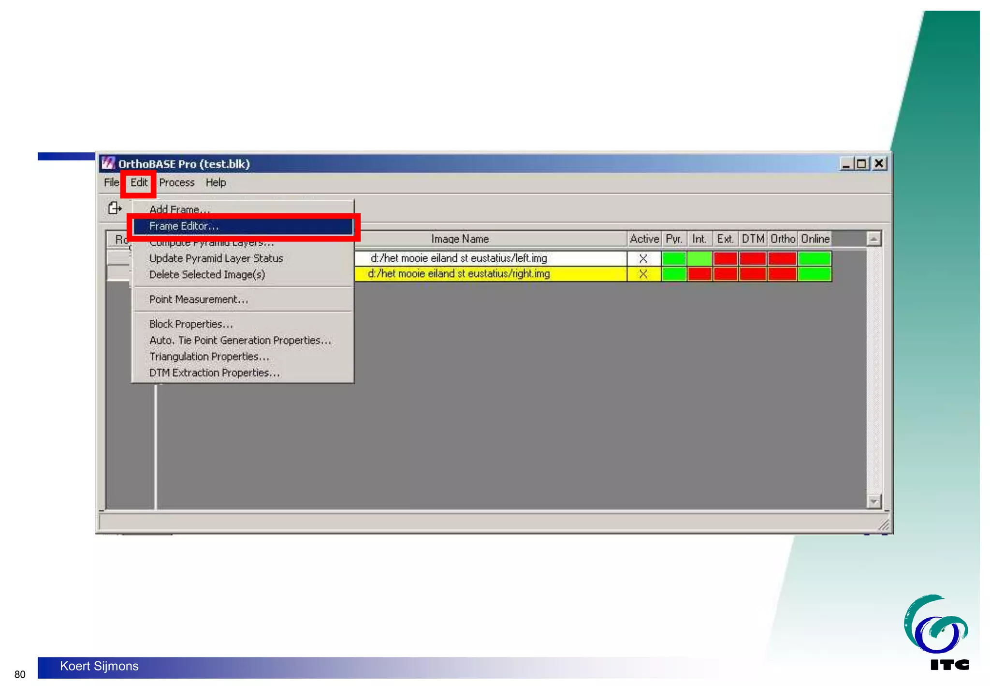990x686 pixels.
Task: Toggle Active X for right.img row
Action: point(643,274)
